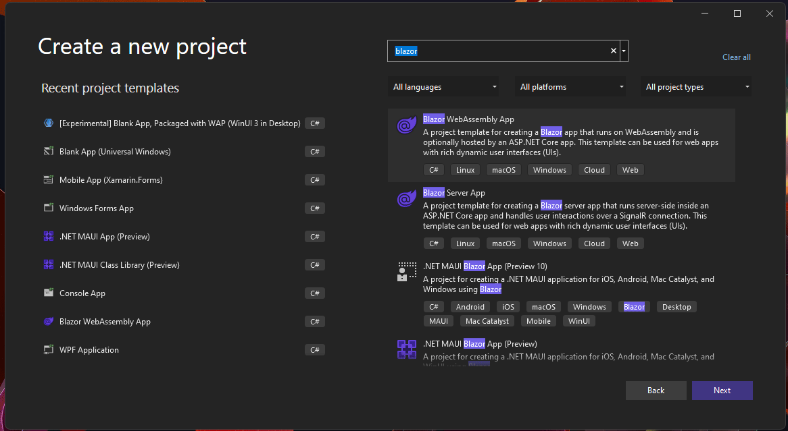Click C# tag beside Console App
This screenshot has width=788, height=431.
[315, 293]
